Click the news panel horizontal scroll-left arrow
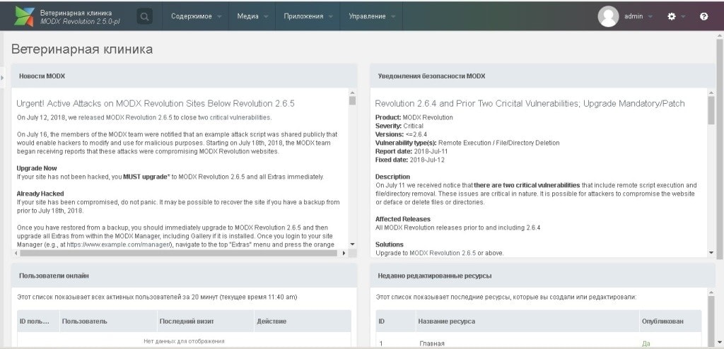The image size is (724, 349). (16, 254)
